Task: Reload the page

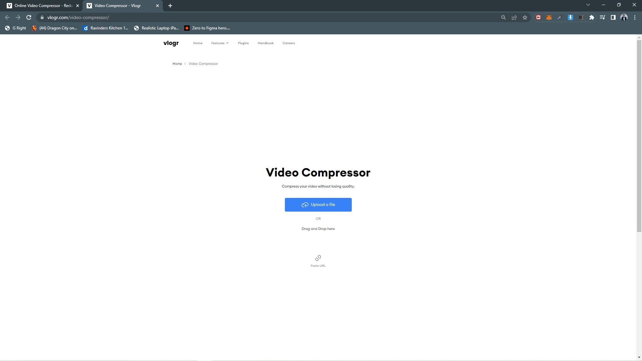Action: click(29, 17)
